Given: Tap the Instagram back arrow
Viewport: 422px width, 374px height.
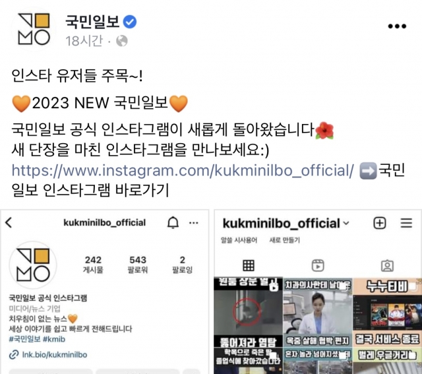Looking at the screenshot, I should click(9, 223).
